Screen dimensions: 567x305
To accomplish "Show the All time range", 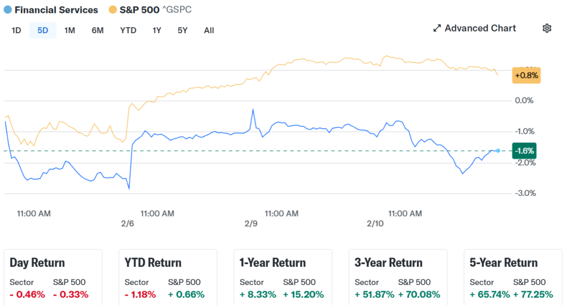I will point(209,30).
